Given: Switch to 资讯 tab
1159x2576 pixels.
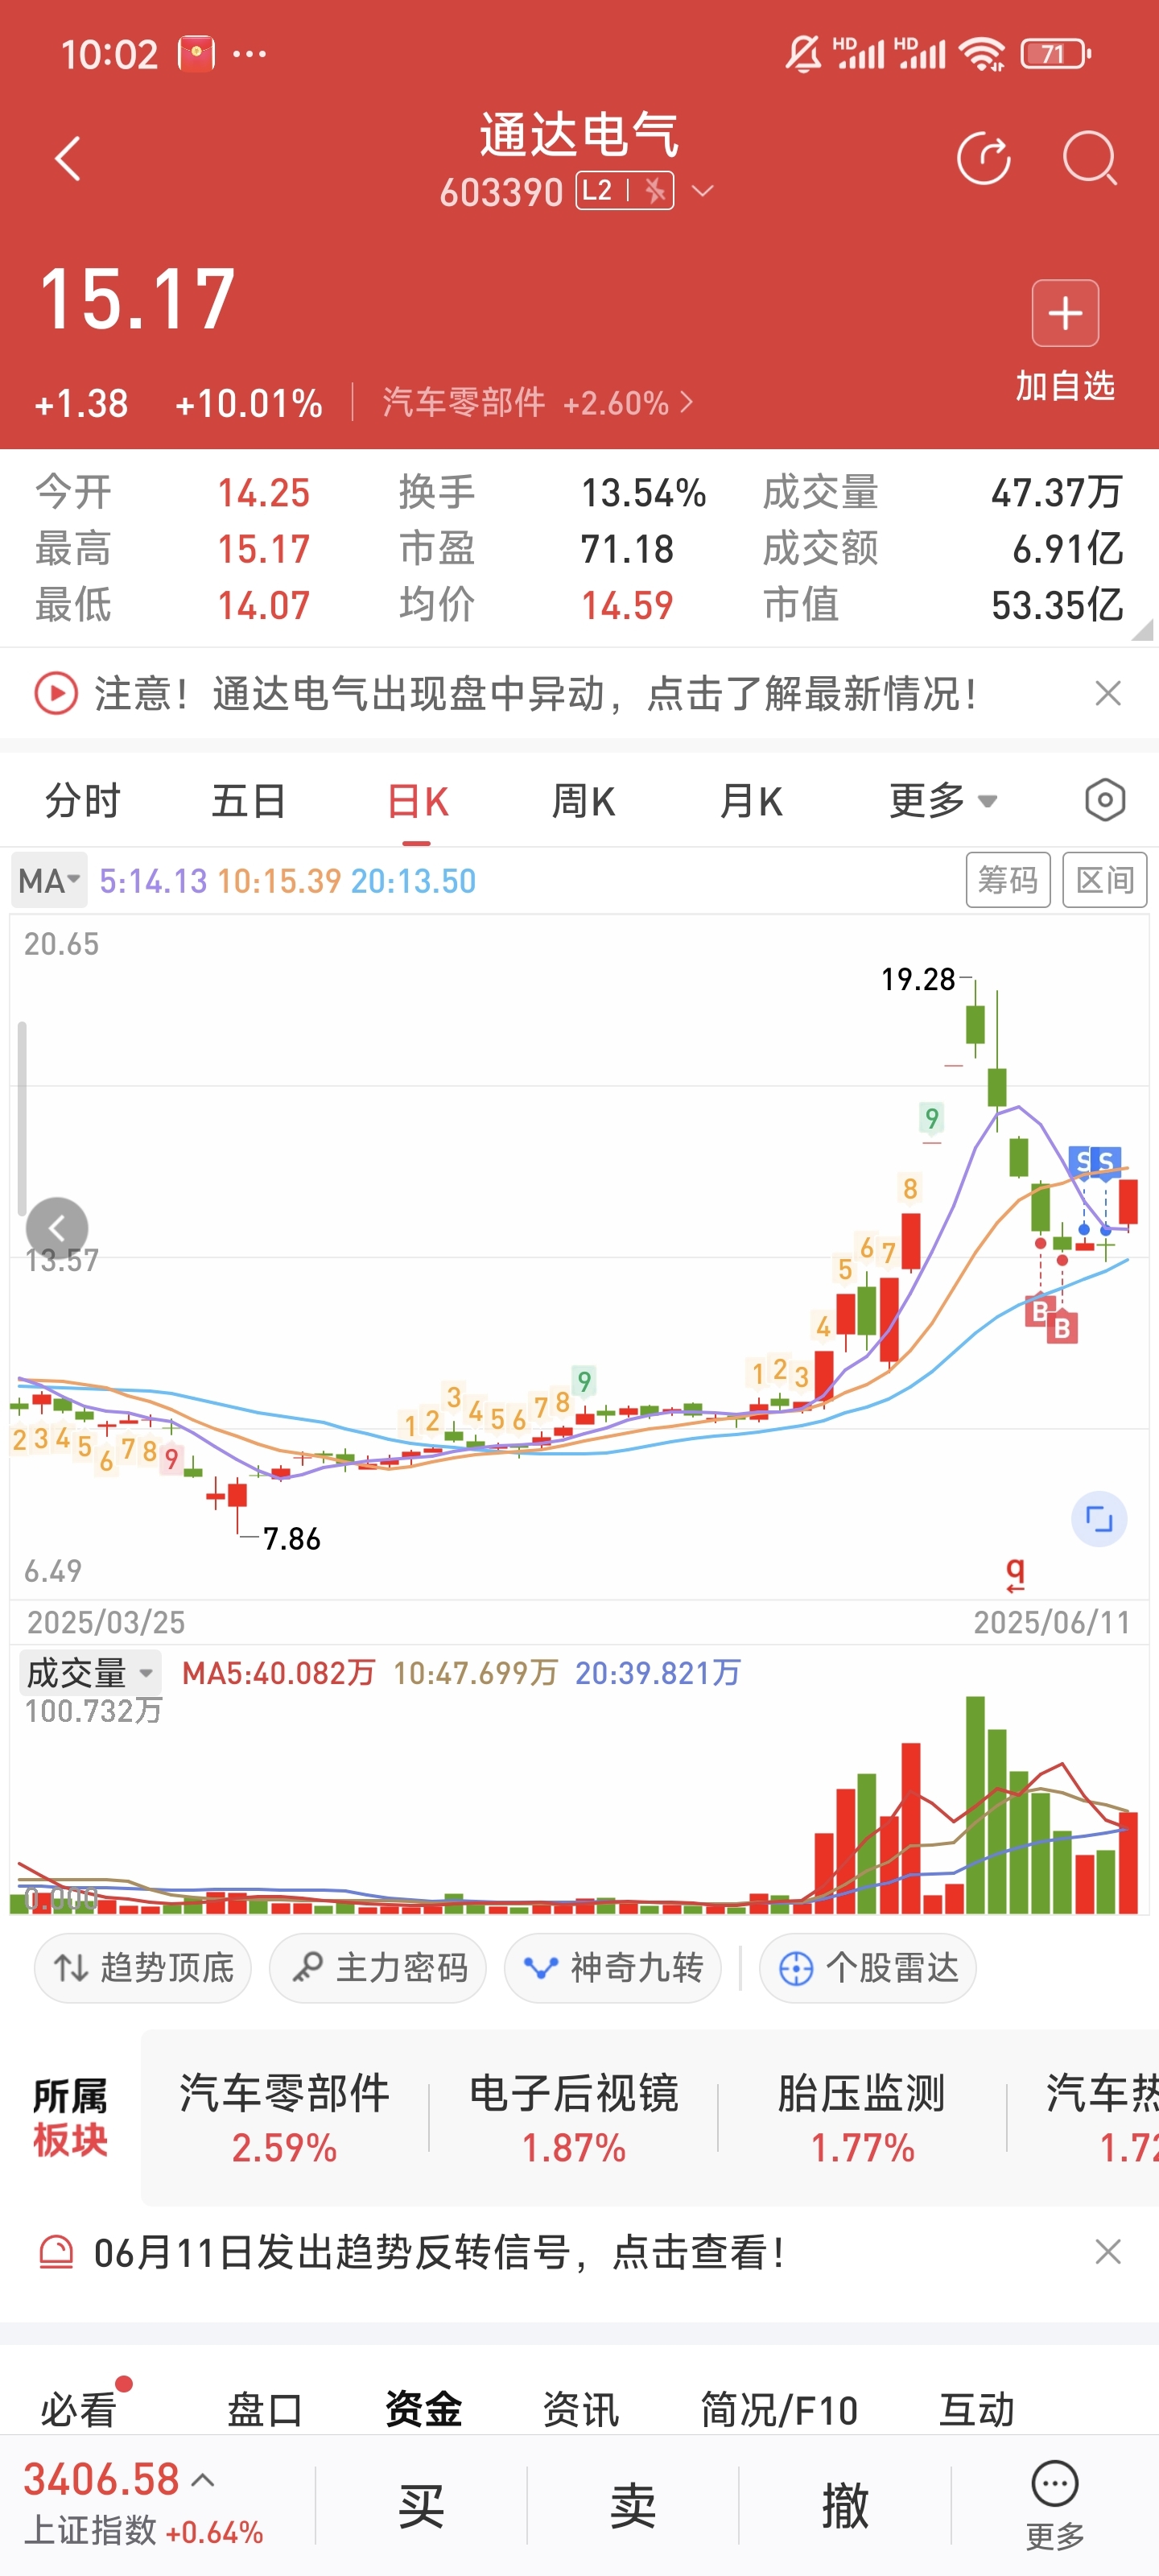Looking at the screenshot, I should tap(581, 2410).
